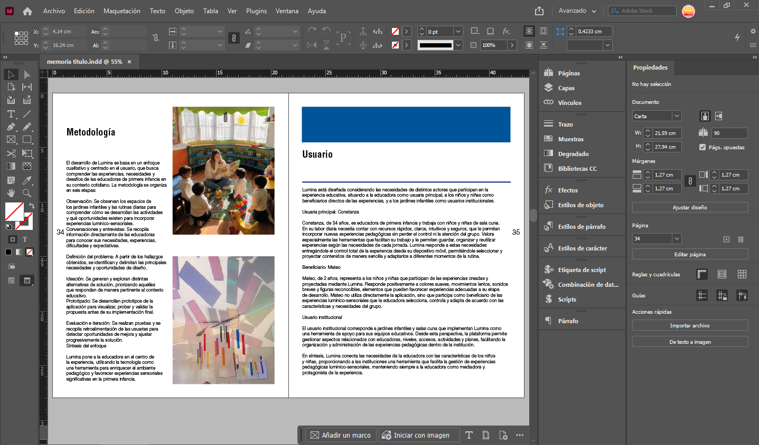
Task: Select the Selection tool arrow
Action: [11, 74]
